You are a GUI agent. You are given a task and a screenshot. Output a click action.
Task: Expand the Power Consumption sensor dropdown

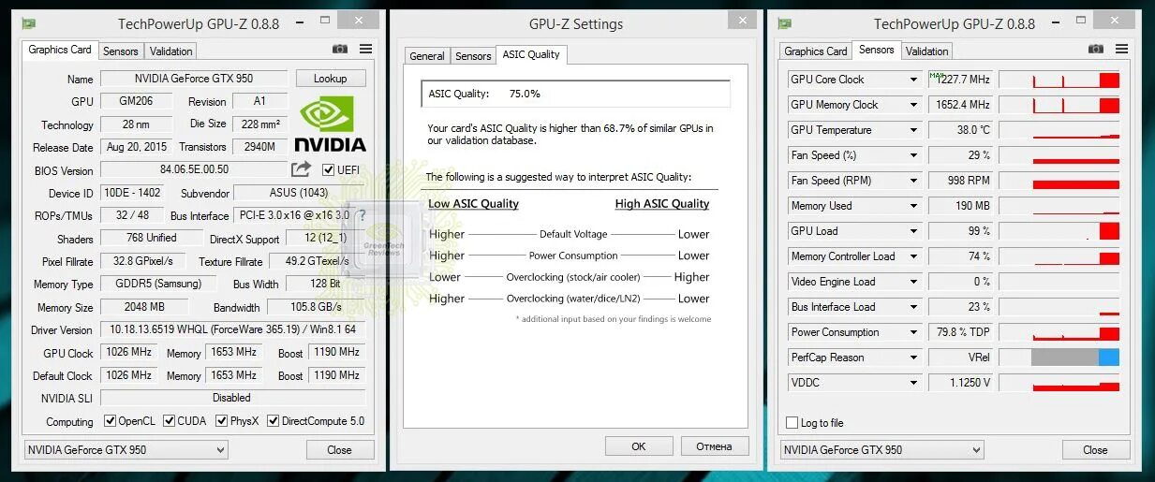coord(913,332)
